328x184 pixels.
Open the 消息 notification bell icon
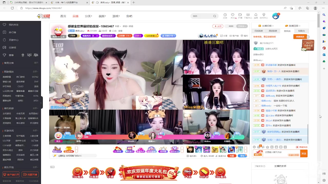pos(256,15)
